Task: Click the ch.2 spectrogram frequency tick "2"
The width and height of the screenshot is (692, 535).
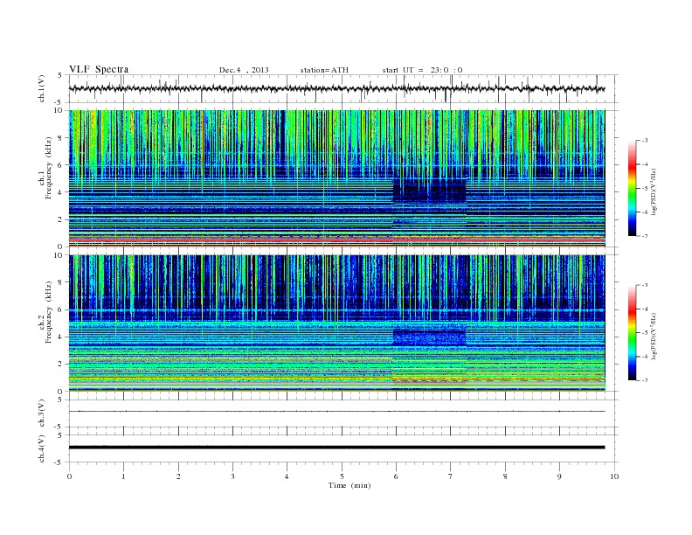Action: pyautogui.click(x=60, y=365)
